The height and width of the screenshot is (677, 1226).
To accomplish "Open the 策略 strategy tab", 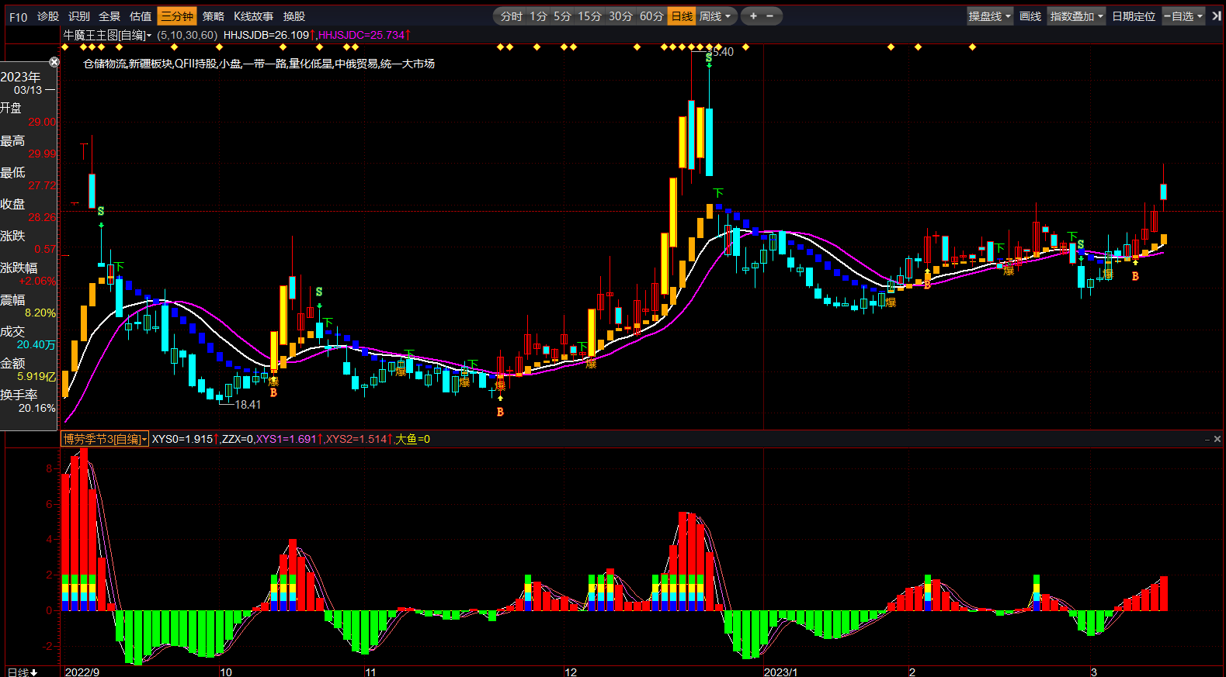I will 214,16.
